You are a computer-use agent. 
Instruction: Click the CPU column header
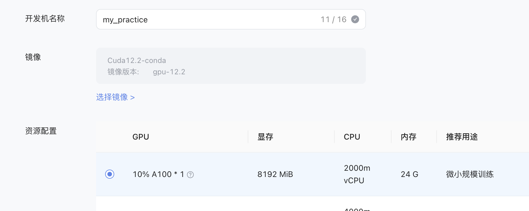coord(352,137)
